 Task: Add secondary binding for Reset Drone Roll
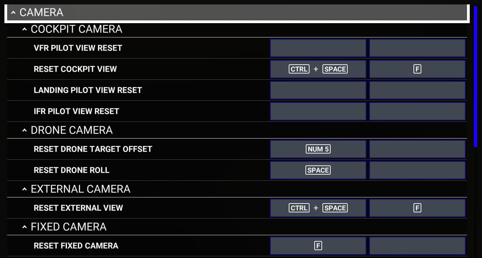[417, 170]
